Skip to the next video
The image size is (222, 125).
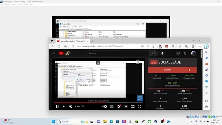(64, 107)
